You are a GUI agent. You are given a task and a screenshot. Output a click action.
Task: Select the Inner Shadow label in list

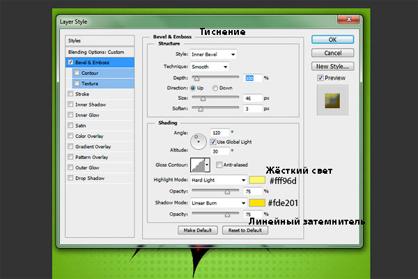pos(91,105)
